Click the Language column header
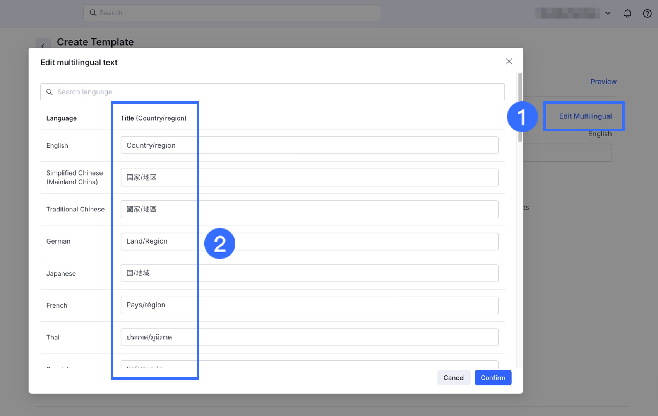The image size is (658, 416). (x=62, y=118)
